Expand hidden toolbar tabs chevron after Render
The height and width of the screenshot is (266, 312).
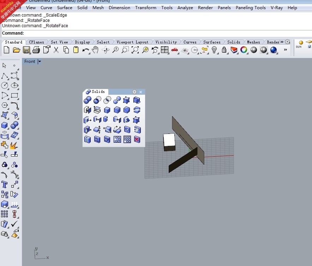[x=282, y=42]
